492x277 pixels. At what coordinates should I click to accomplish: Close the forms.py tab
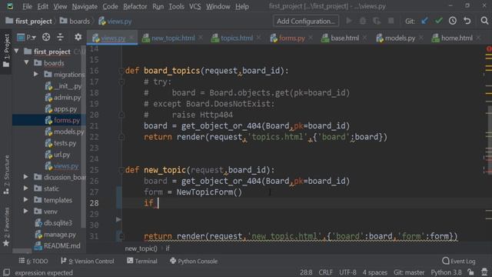click(311, 38)
